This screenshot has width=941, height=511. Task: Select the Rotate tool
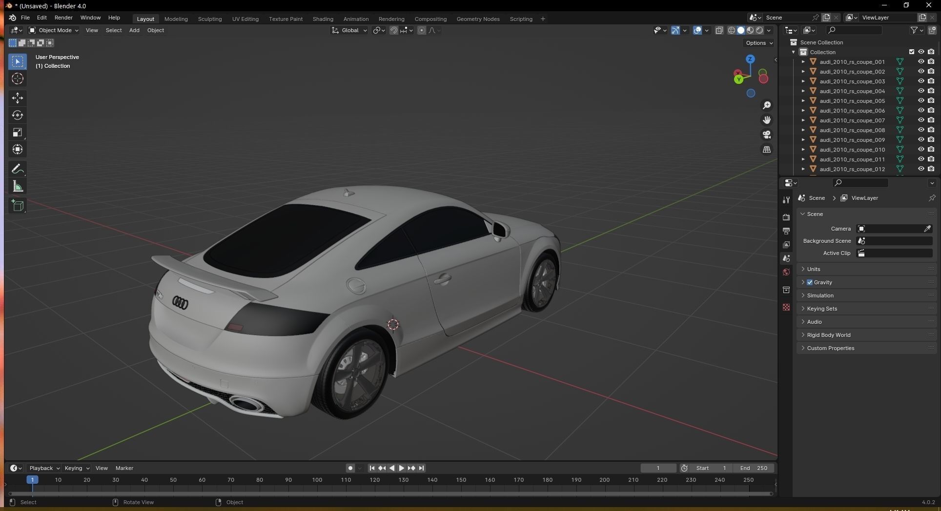(x=18, y=116)
